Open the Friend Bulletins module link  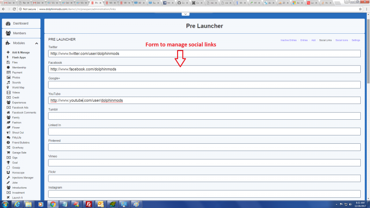point(21,143)
